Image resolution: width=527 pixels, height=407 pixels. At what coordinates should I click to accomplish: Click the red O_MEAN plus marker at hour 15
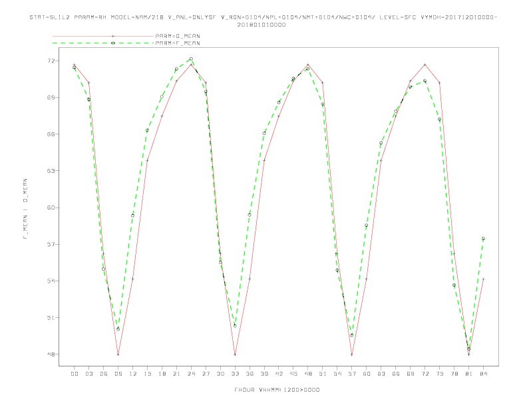147,160
